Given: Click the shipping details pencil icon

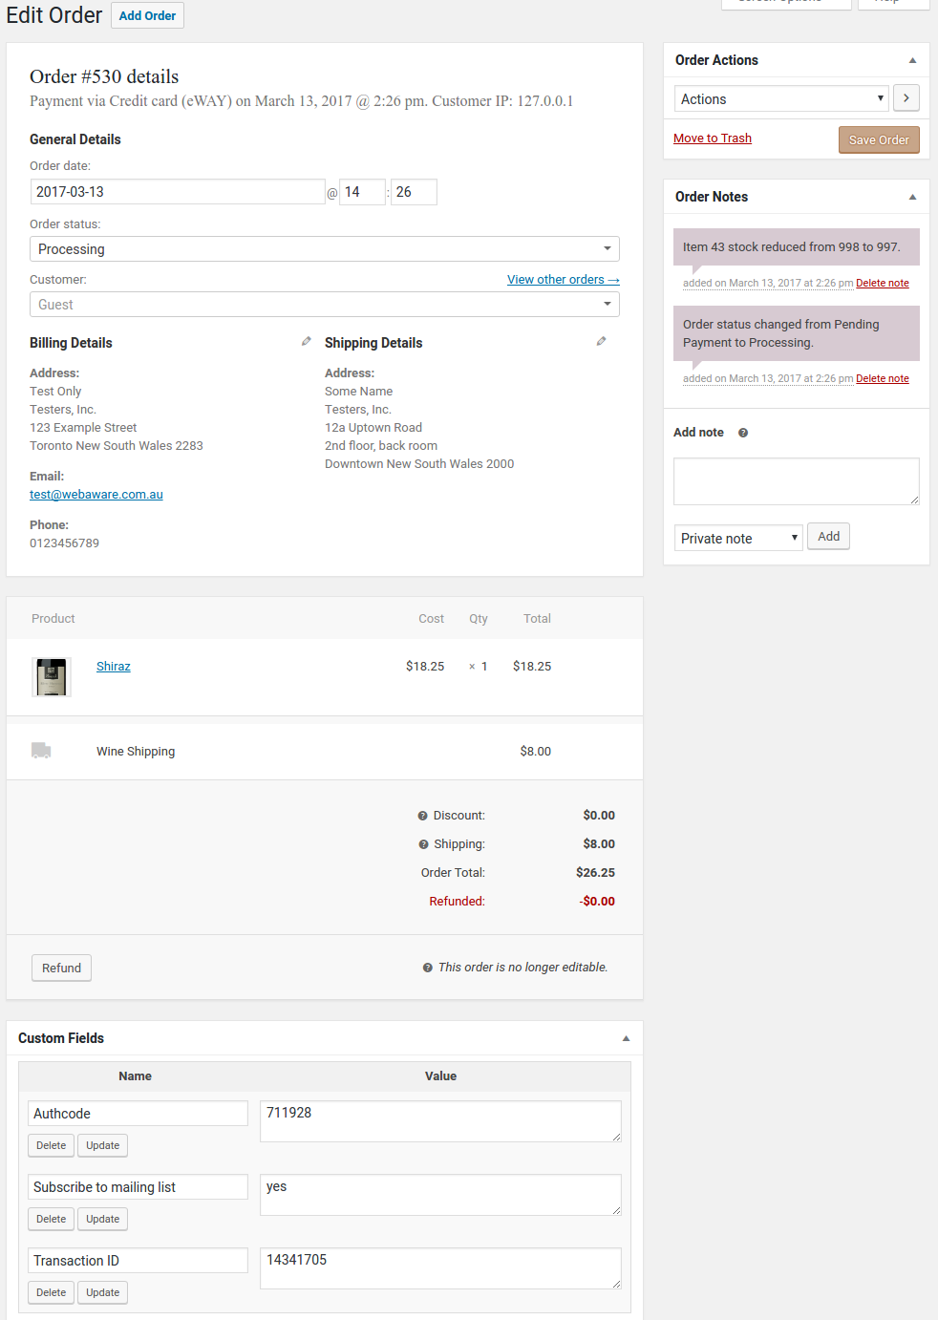Looking at the screenshot, I should (601, 341).
